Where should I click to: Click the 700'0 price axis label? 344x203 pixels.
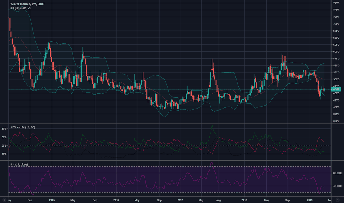coord(336,24)
